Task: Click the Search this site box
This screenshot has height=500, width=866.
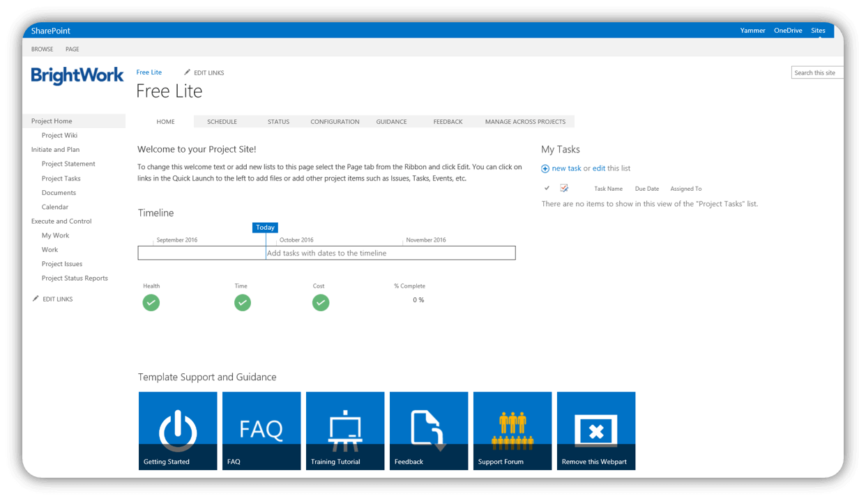Action: click(x=816, y=72)
